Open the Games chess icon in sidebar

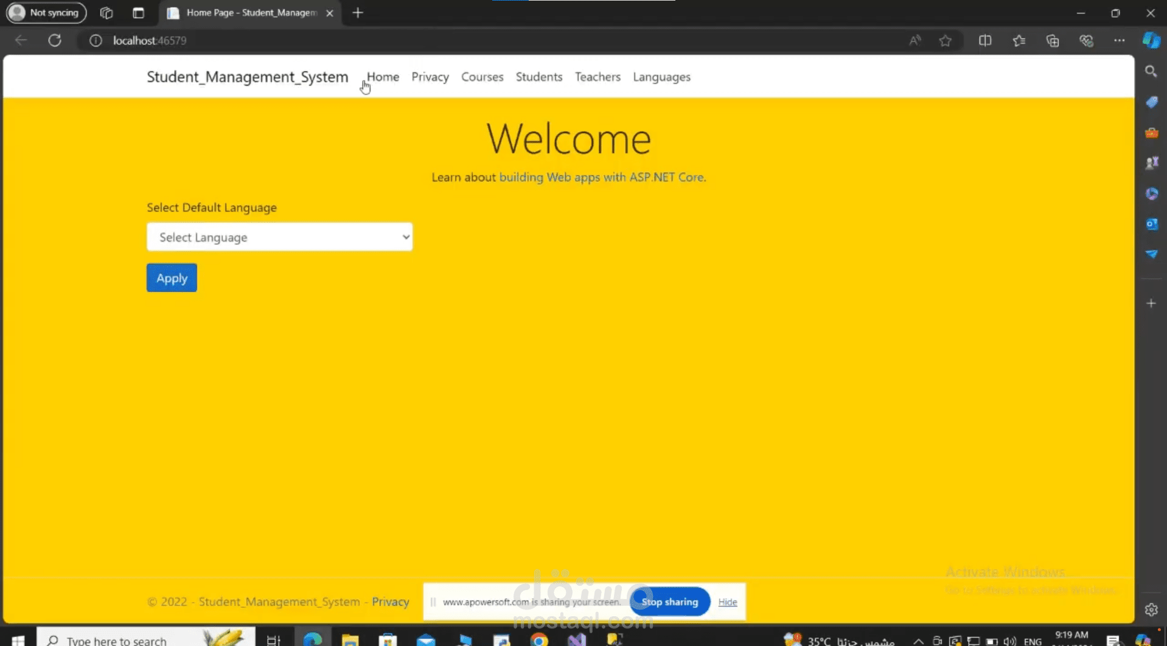pyautogui.click(x=1151, y=163)
